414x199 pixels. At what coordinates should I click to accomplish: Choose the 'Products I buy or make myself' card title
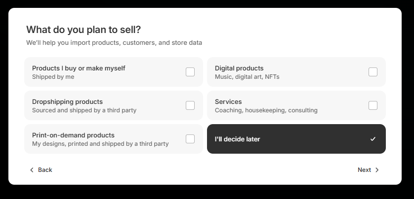tap(79, 68)
